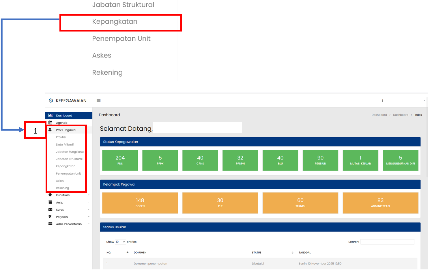Click the Adm. Perkantoran briefcase icon
The image size is (432, 272).
click(50, 224)
